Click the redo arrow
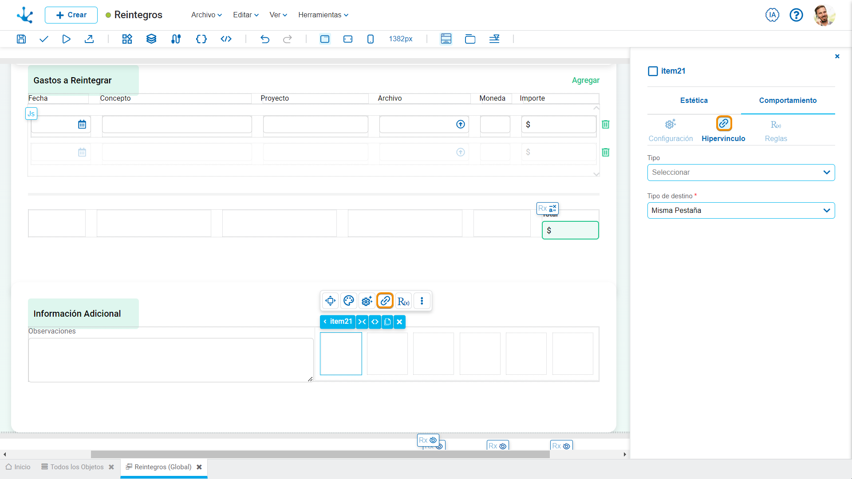Image resolution: width=852 pixels, height=479 pixels. coord(288,39)
